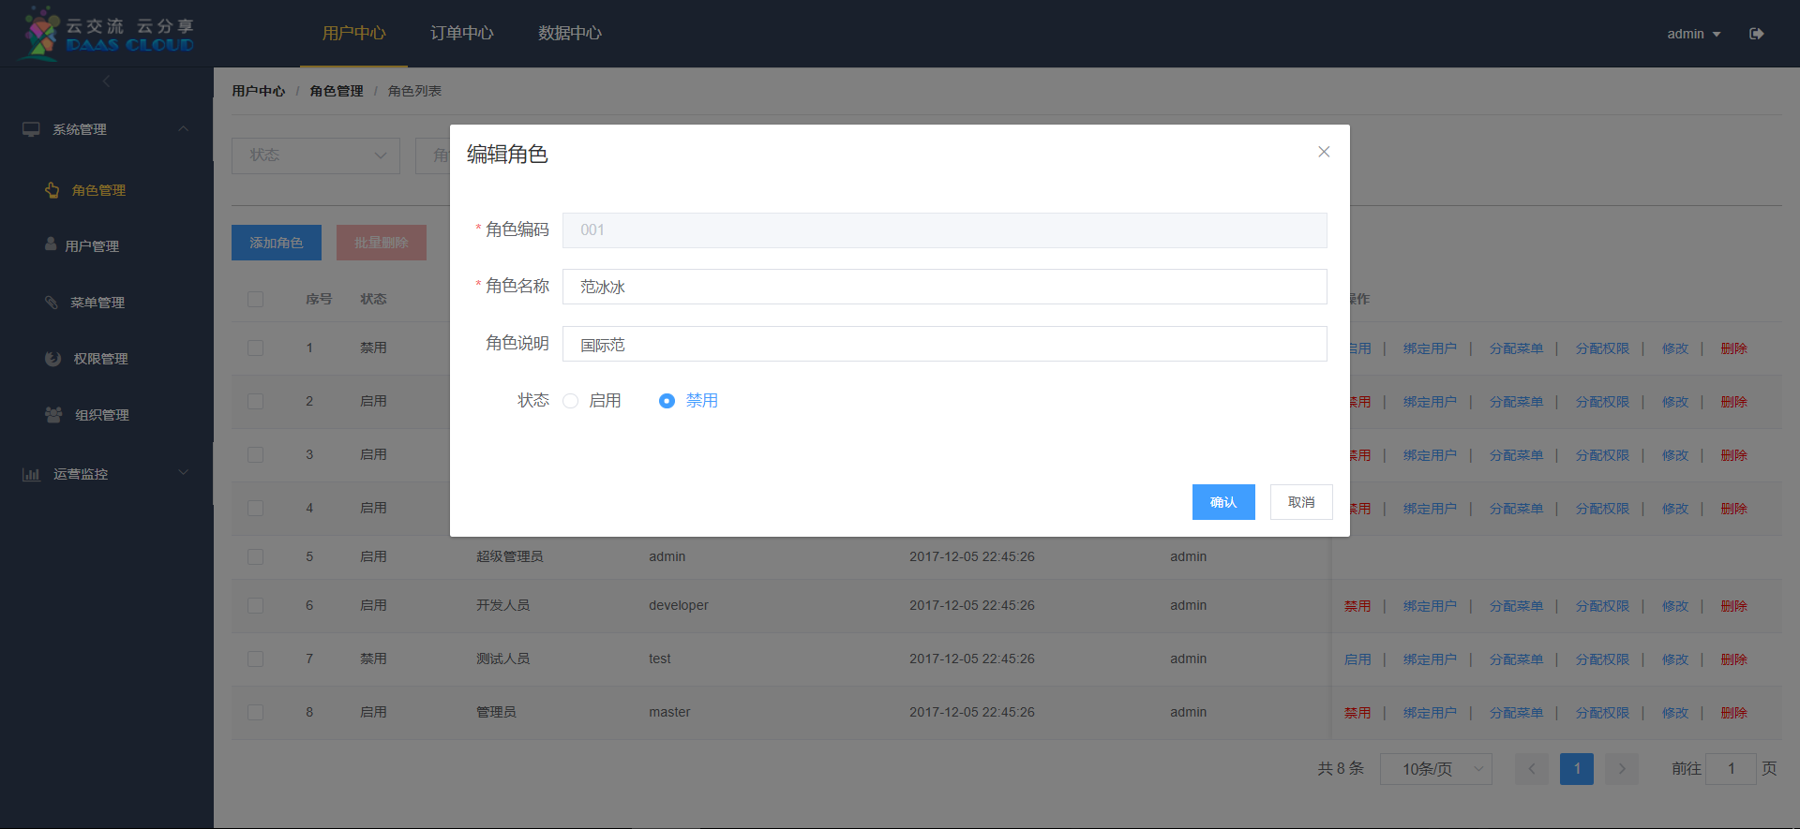The height and width of the screenshot is (829, 1800).
Task: Click page number 1 button
Action: pyautogui.click(x=1577, y=769)
